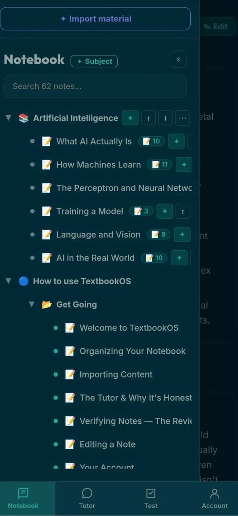Switch to the Account tab
The height and width of the screenshot is (516, 238).
(x=215, y=499)
